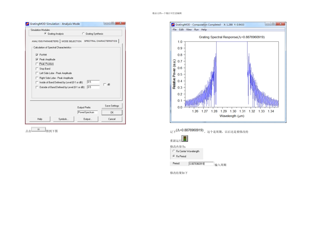Click GratingMOD Computation Completed window app icon
The height and width of the screenshot is (236, 334).
tap(173, 25)
